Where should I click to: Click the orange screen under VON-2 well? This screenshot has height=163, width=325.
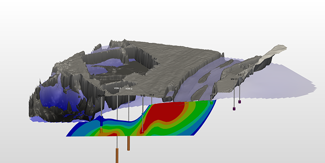coord(128,143)
